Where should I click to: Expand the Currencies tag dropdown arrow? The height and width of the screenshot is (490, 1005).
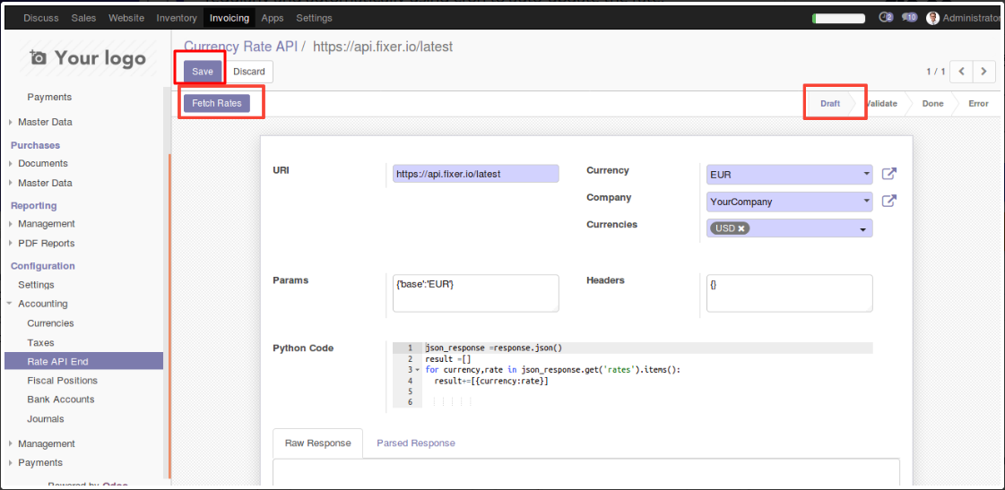[x=862, y=229]
